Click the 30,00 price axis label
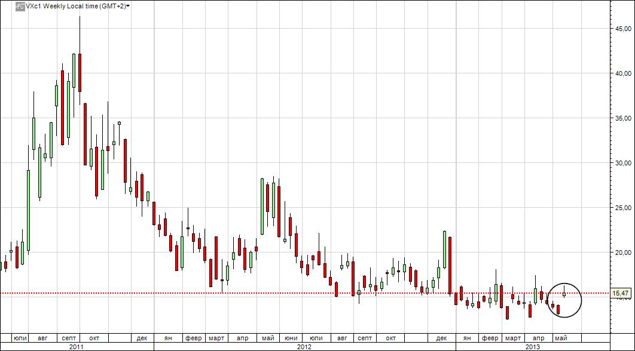This screenshot has height=351, width=635. tap(623, 162)
